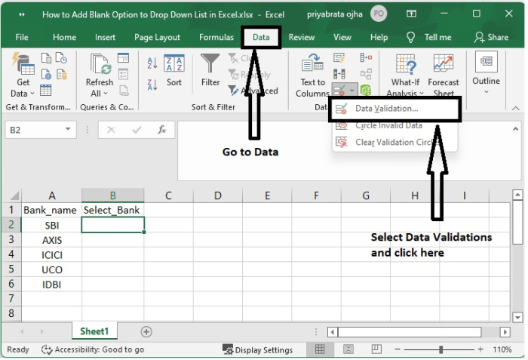The width and height of the screenshot is (528, 360).
Task: Click the Get Data icon
Action: [23, 63]
